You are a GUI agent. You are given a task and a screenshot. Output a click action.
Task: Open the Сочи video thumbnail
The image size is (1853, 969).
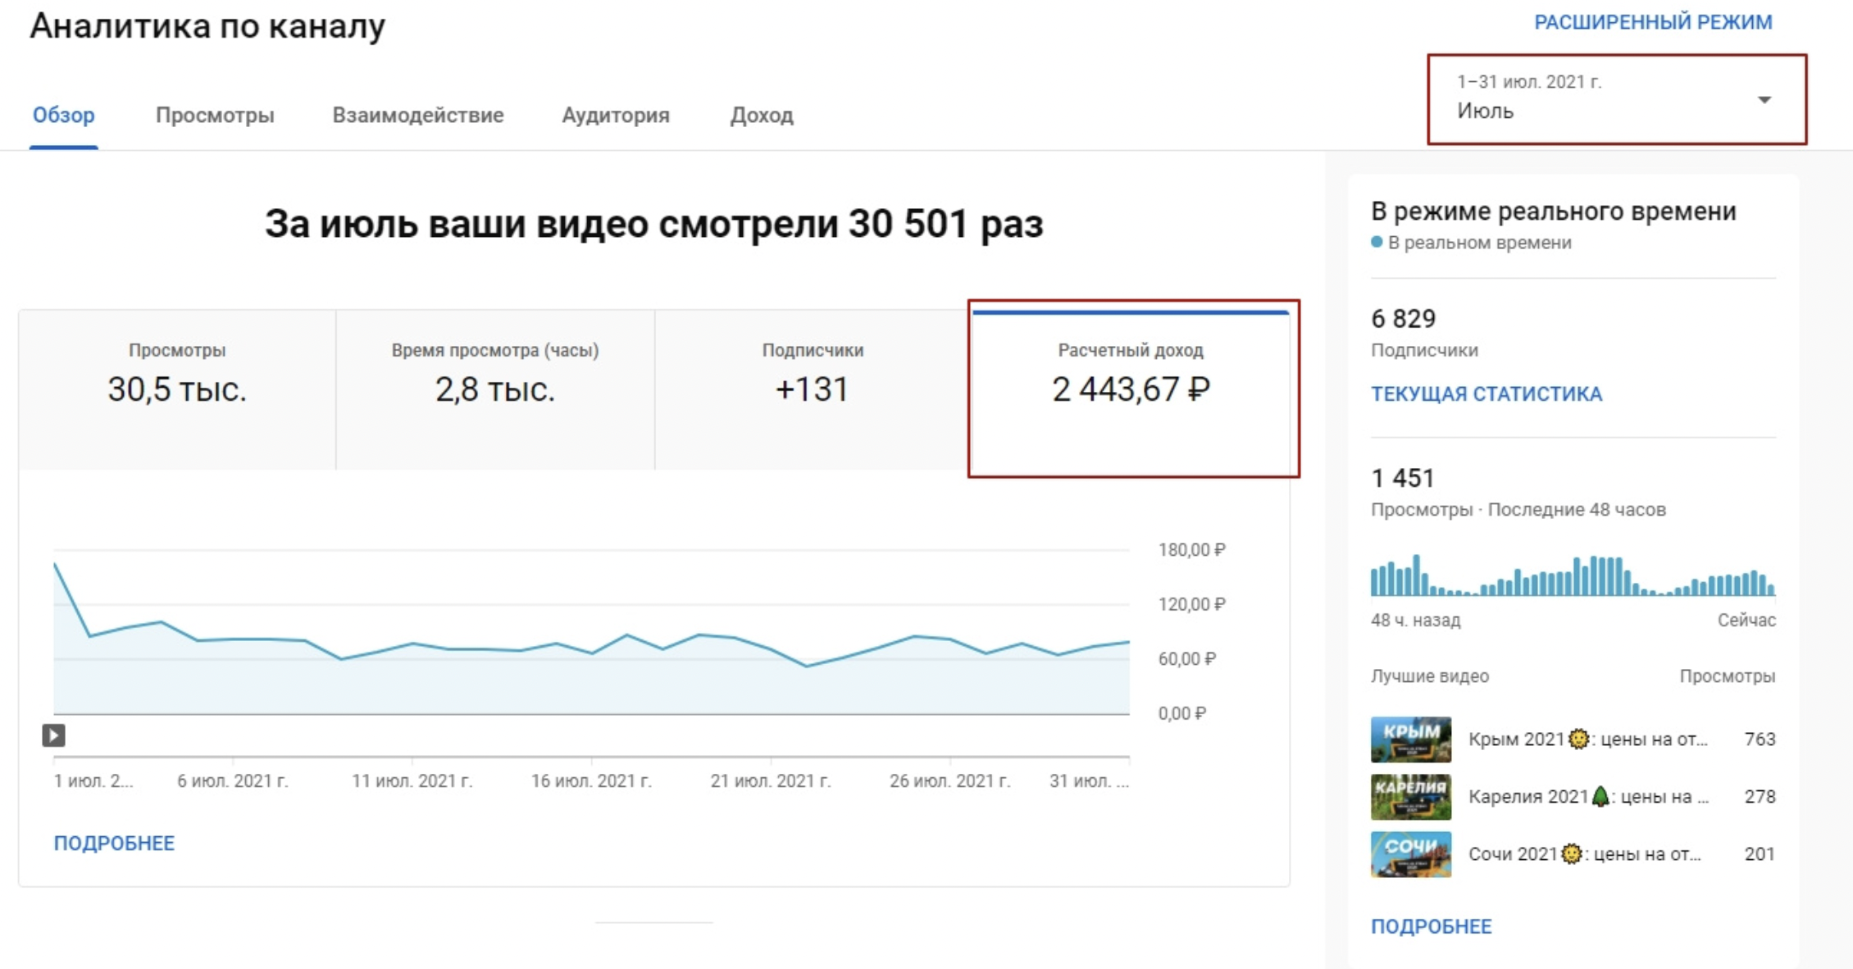point(1410,854)
